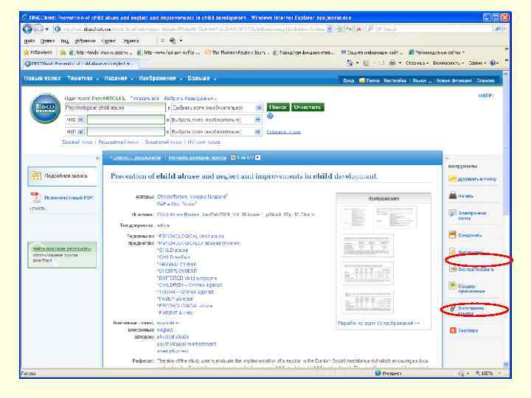
Task: Click the result list link in blue bar
Action: point(136,158)
